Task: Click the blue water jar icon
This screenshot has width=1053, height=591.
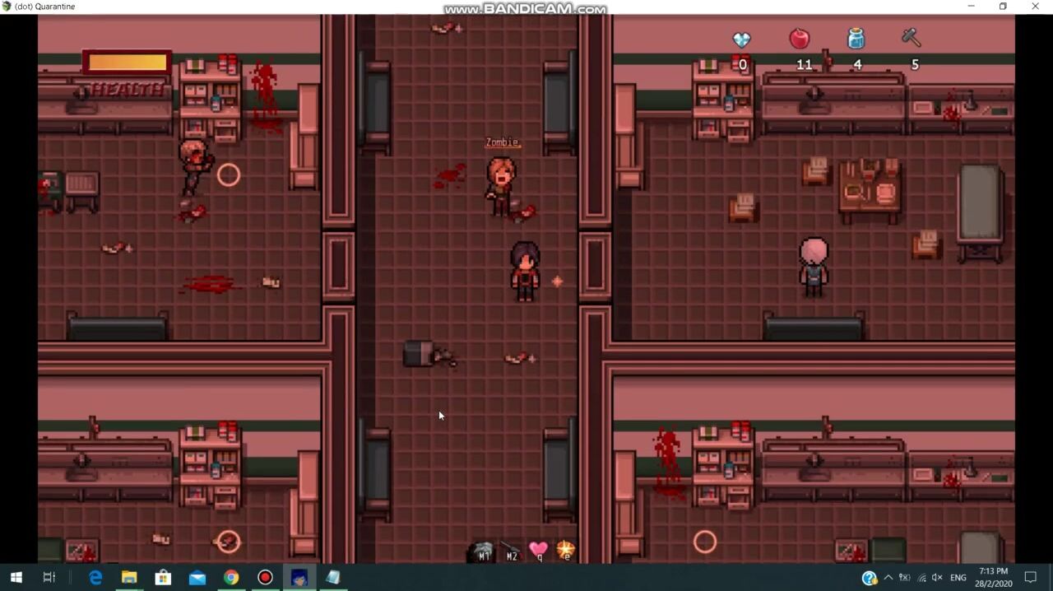Action: 856,39
